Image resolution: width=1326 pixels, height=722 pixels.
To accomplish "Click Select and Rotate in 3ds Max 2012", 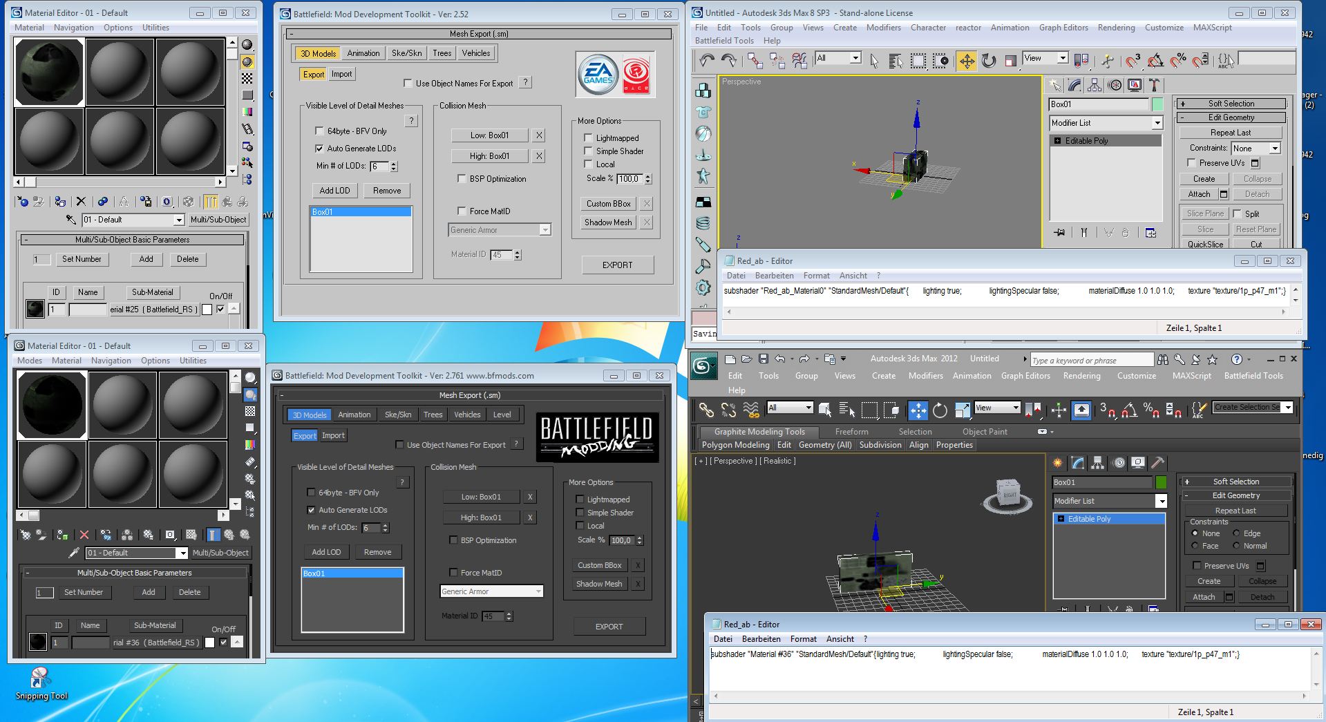I will 940,410.
